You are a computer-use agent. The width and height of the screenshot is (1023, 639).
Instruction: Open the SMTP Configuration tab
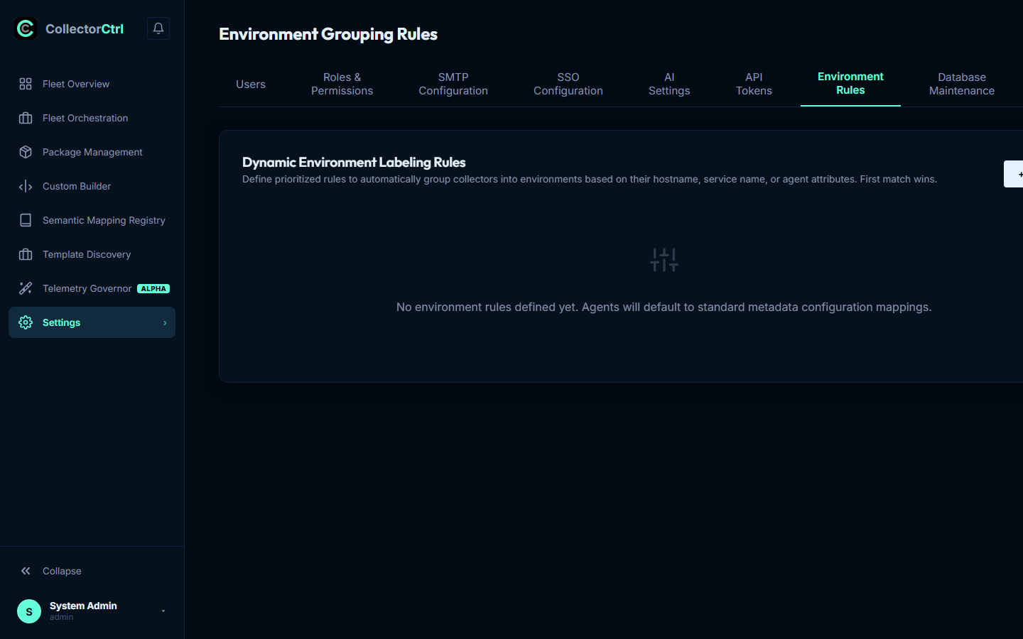coord(453,84)
